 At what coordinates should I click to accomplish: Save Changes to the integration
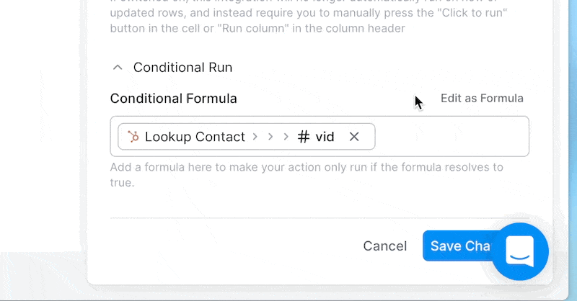(457, 246)
